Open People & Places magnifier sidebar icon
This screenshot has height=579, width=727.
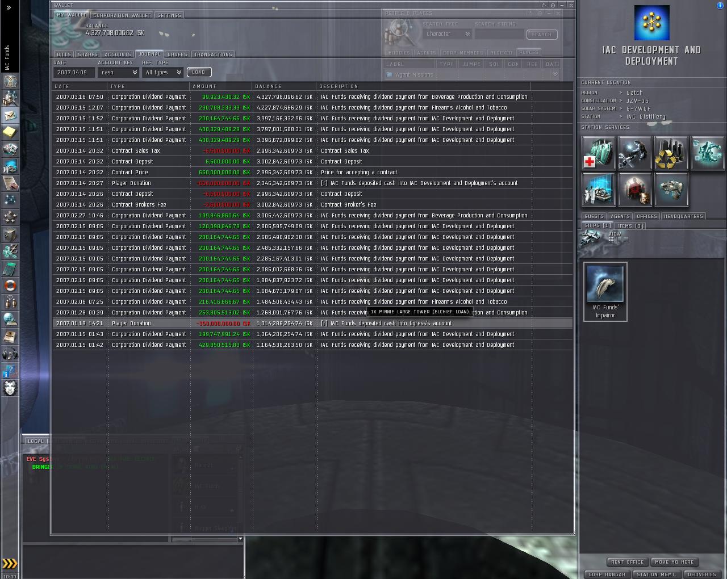[10, 98]
